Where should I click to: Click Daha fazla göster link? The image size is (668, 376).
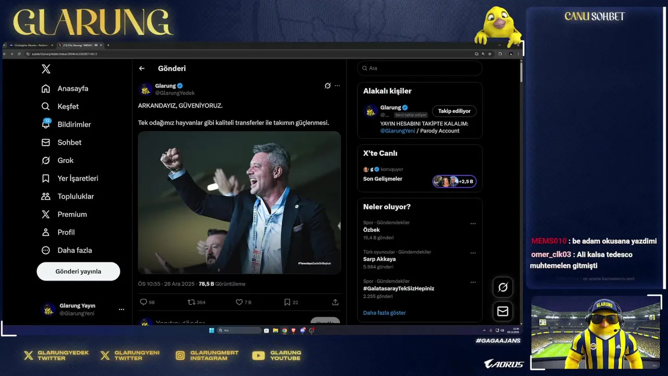[x=384, y=313]
